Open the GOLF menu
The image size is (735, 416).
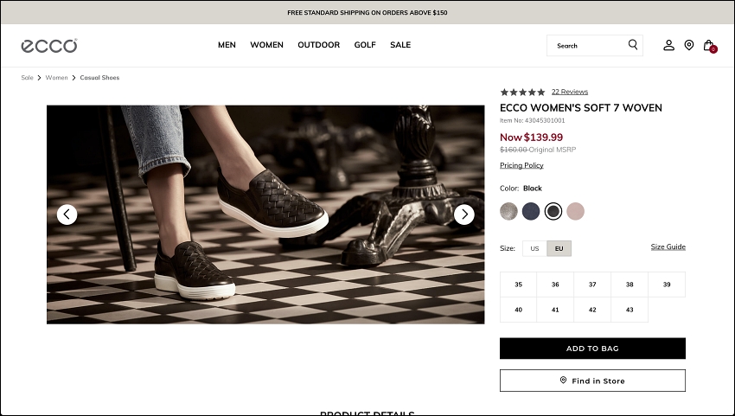365,45
